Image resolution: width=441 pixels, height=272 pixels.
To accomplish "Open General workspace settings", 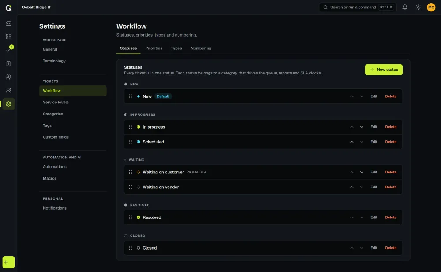I will point(73,49).
